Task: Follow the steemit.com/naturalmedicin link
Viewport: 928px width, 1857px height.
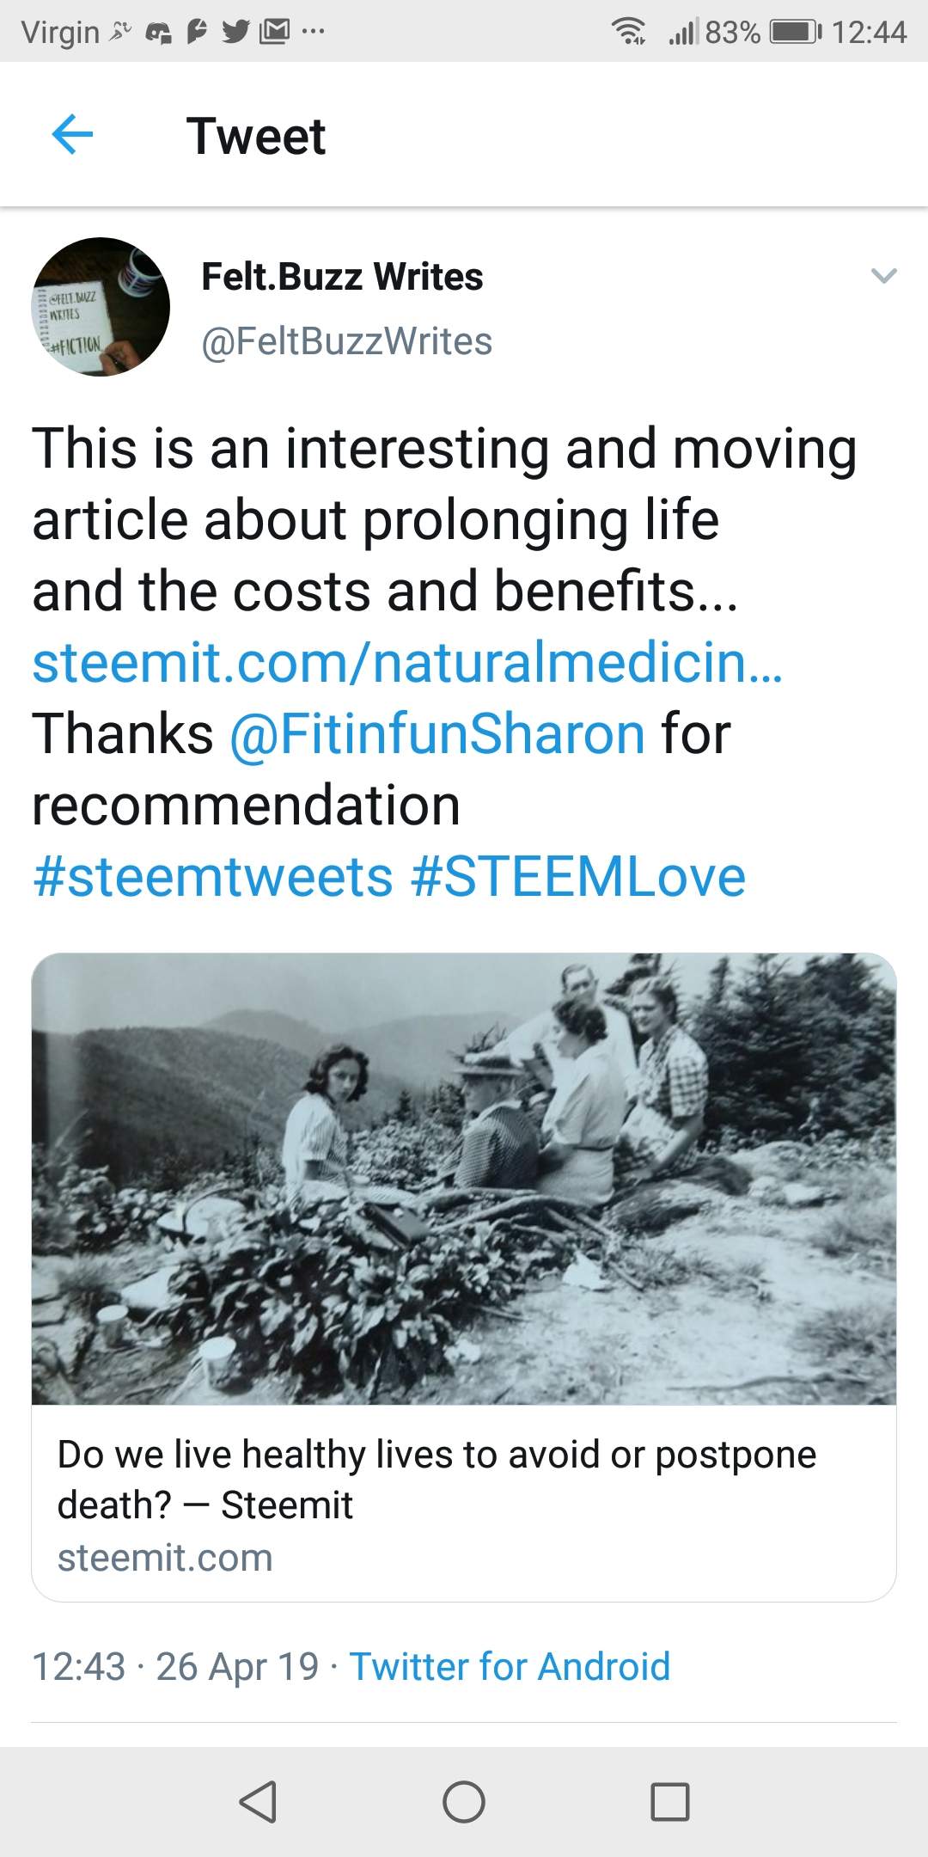Action: [407, 662]
